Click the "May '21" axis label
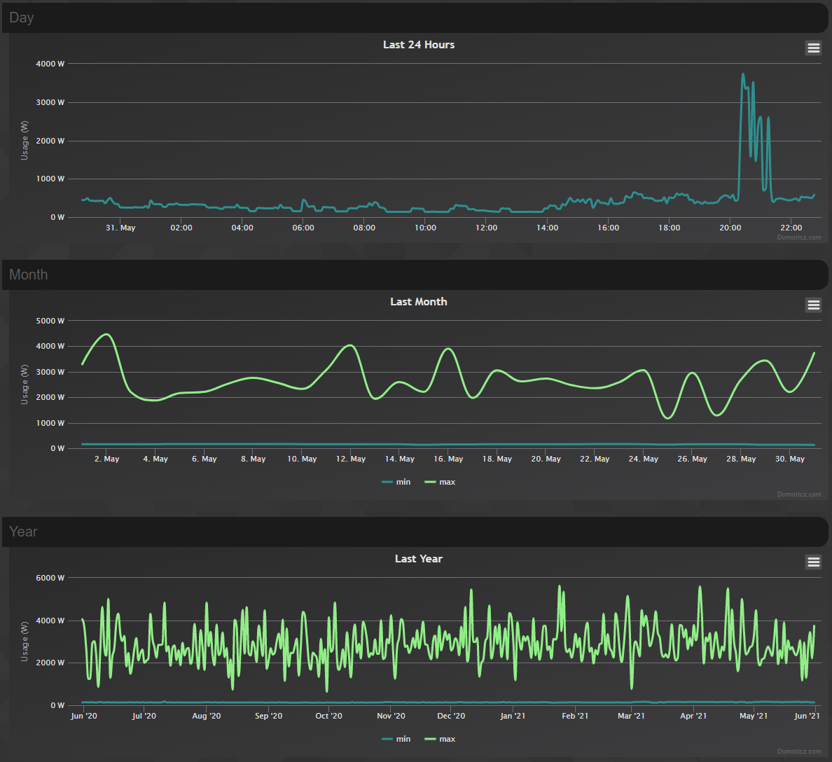 coord(754,716)
